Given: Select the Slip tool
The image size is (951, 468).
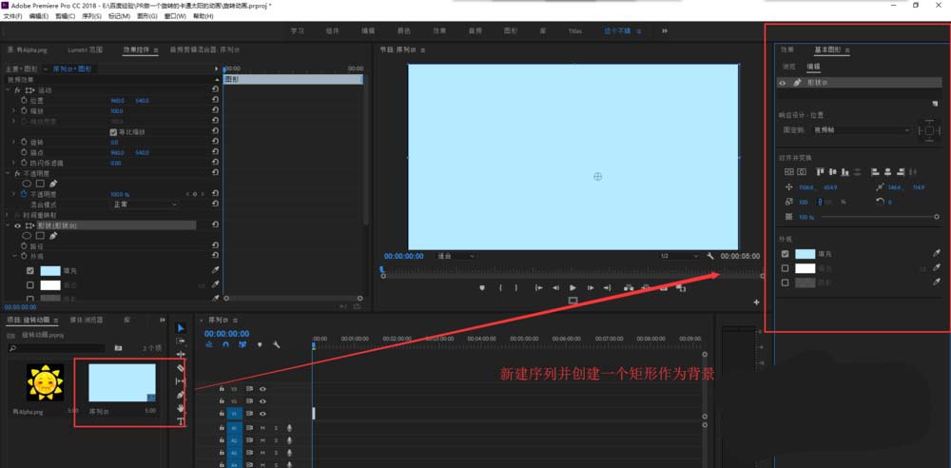Looking at the screenshot, I should [181, 381].
